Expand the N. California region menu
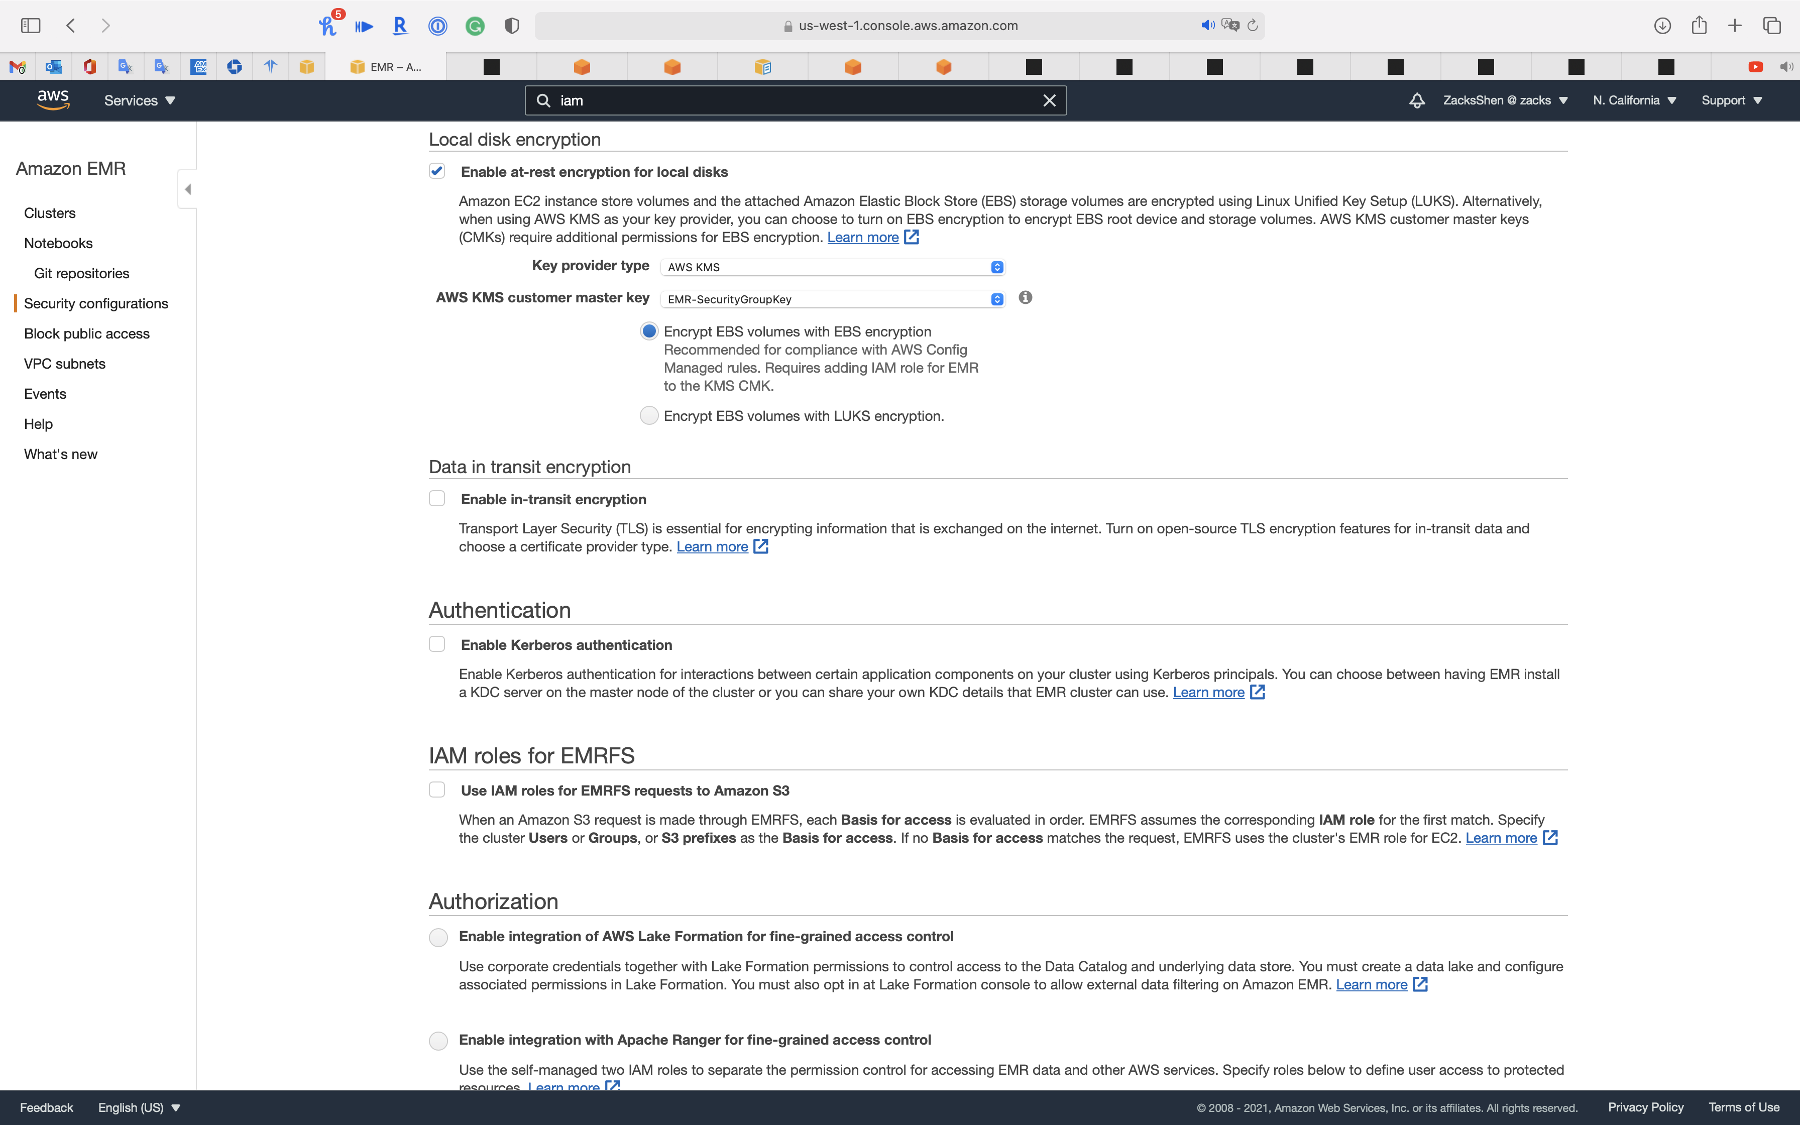The height and width of the screenshot is (1125, 1800). (x=1633, y=100)
